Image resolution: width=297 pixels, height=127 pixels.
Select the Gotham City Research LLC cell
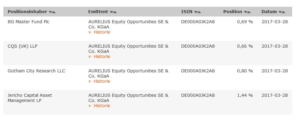[36, 71]
